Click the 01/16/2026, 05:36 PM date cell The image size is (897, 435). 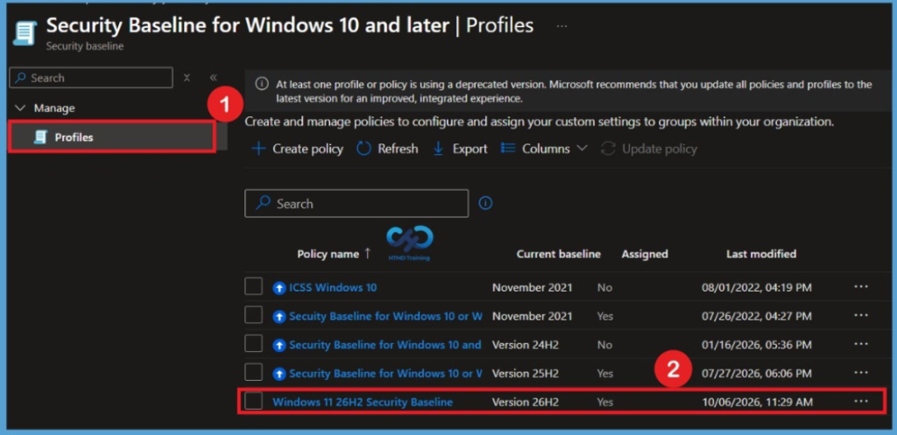[757, 345]
